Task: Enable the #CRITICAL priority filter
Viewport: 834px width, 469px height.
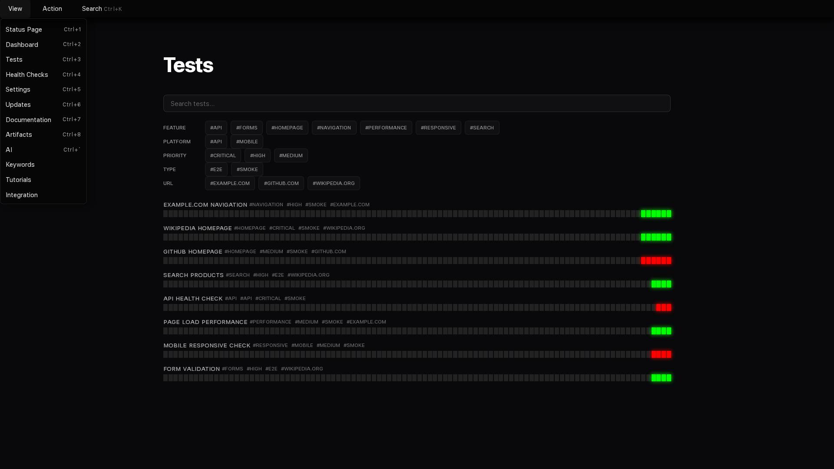Action: 223,155
